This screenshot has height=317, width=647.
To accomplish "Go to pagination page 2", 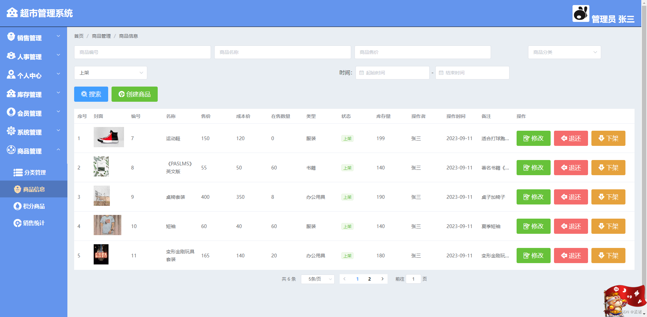I will coord(370,279).
